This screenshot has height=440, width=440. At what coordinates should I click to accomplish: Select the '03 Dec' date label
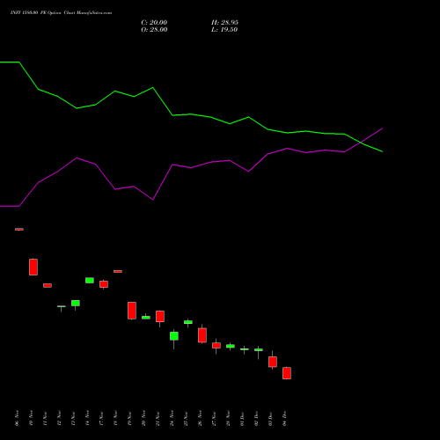pos(270,418)
